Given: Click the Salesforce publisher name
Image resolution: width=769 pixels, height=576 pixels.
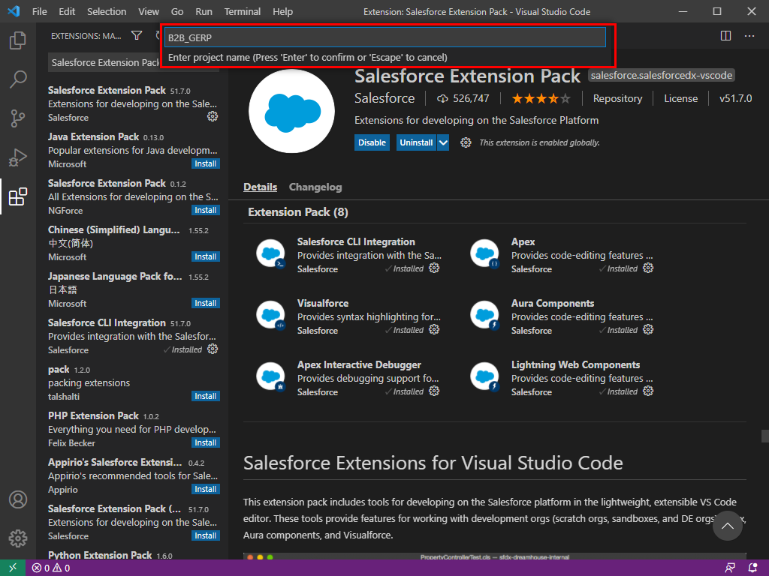Looking at the screenshot, I should (384, 98).
